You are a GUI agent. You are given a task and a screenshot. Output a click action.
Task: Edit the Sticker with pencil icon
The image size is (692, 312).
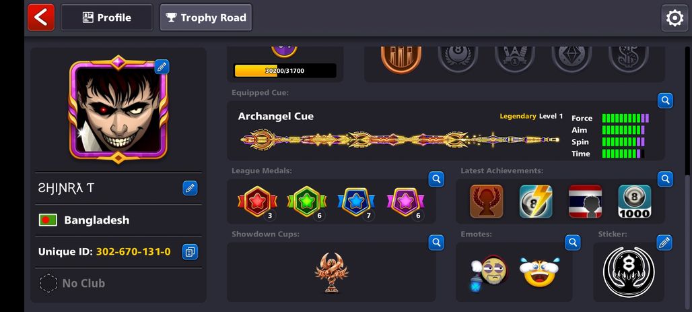coord(664,242)
